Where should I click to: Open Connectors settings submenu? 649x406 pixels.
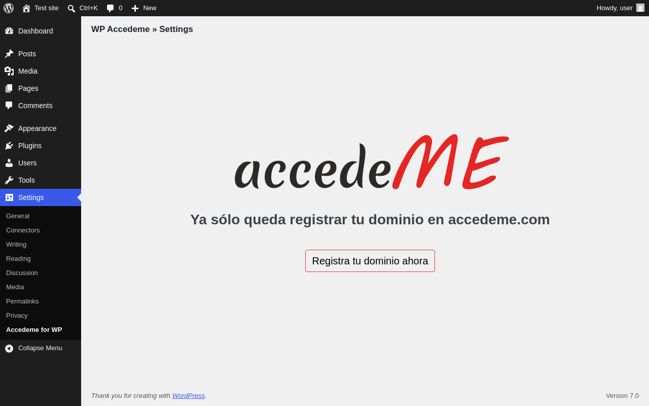coord(41,230)
